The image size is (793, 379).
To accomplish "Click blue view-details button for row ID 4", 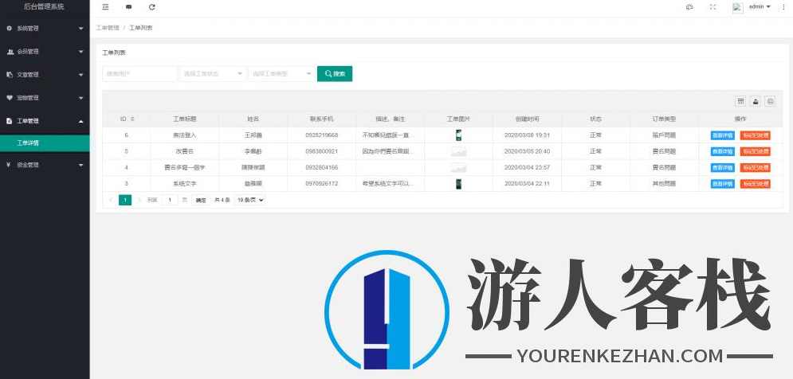I will [723, 168].
